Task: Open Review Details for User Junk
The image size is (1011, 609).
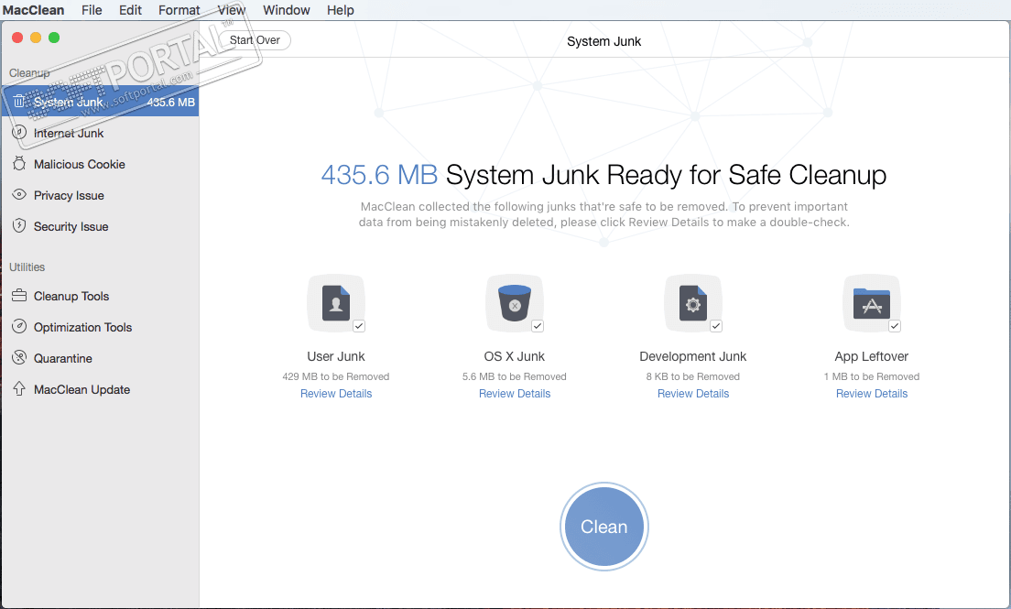Action: click(336, 394)
